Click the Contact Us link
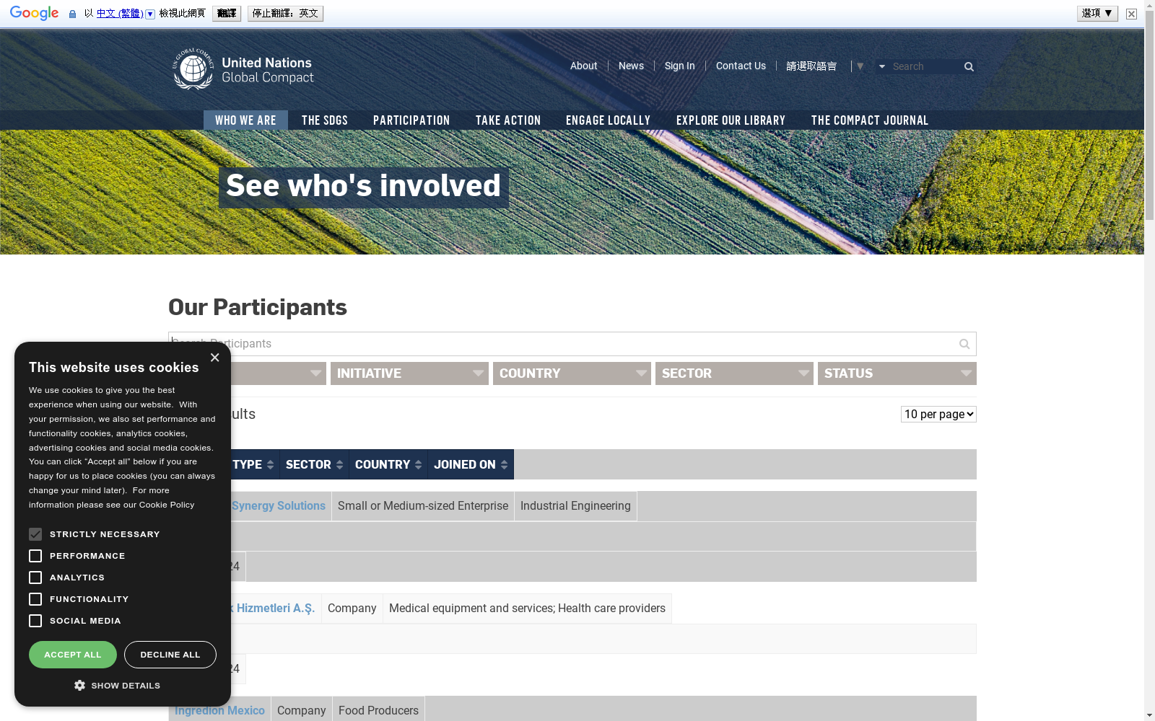This screenshot has height=721, width=1155. click(x=741, y=66)
